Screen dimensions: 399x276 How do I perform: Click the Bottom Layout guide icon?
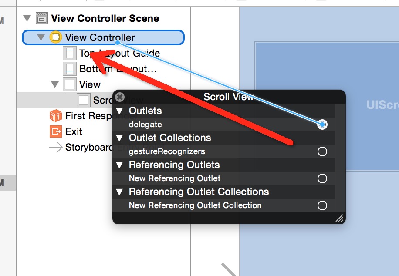69,69
